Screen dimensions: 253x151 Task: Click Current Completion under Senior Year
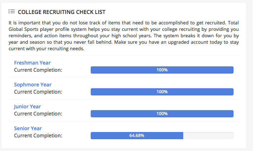[x=38, y=136]
